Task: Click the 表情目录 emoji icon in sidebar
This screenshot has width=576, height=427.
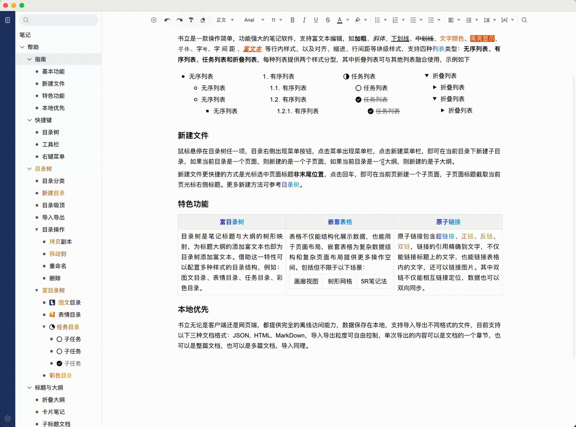Action: click(x=52, y=315)
